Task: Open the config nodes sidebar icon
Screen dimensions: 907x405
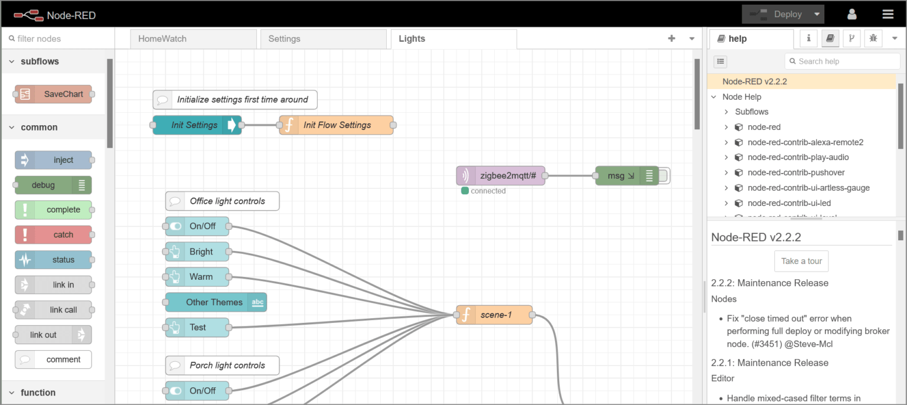Action: coord(851,38)
